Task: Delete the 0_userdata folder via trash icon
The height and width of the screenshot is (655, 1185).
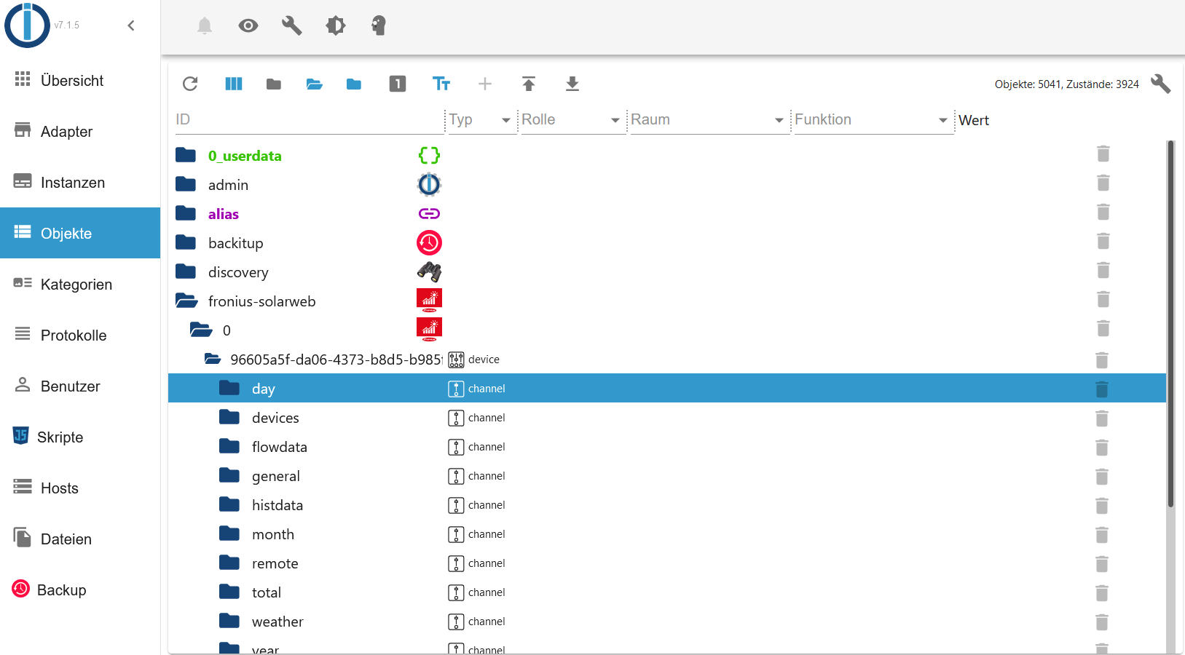Action: (x=1103, y=154)
